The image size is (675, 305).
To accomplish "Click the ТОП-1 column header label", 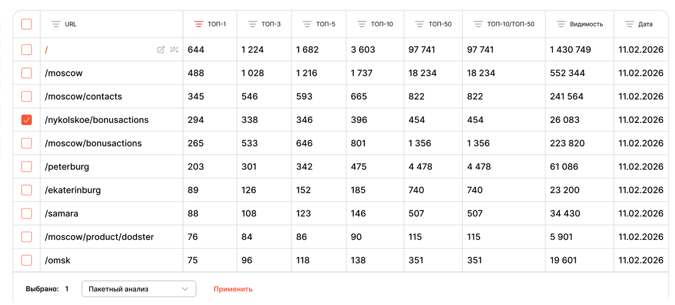I will pos(217,24).
